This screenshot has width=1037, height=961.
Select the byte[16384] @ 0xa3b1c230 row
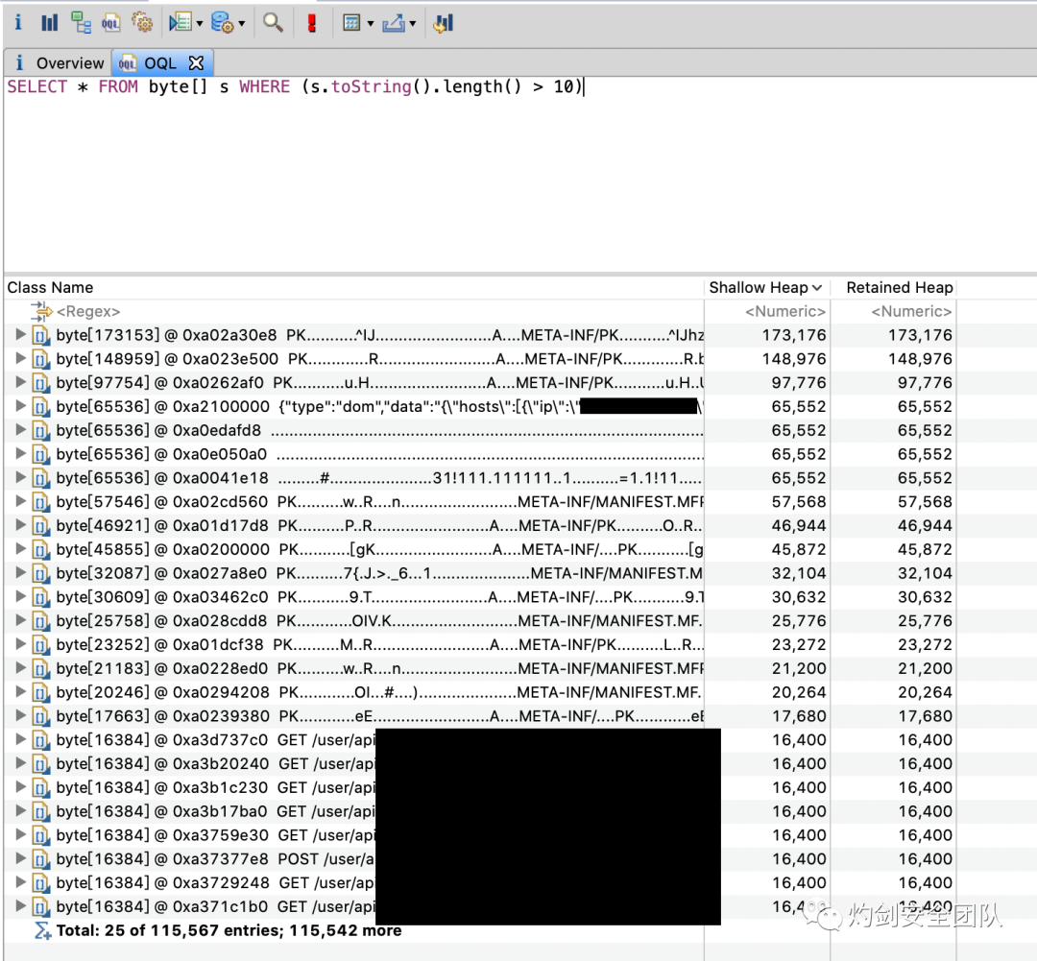point(480,788)
